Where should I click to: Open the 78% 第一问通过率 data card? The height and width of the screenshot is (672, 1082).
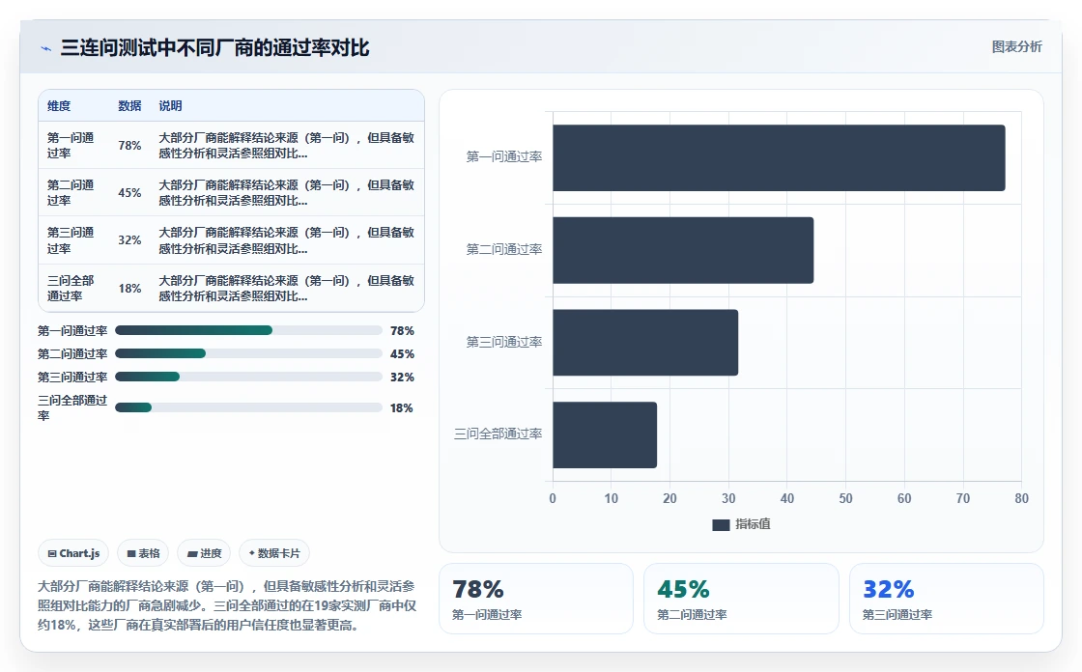(x=536, y=599)
